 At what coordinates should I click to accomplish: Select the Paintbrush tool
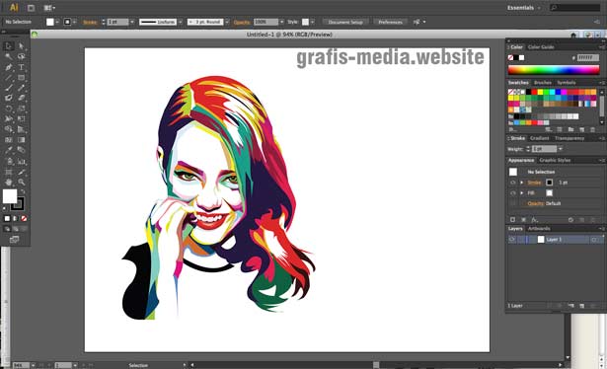(9, 88)
